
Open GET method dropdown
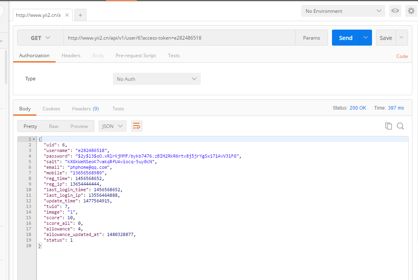coord(40,38)
